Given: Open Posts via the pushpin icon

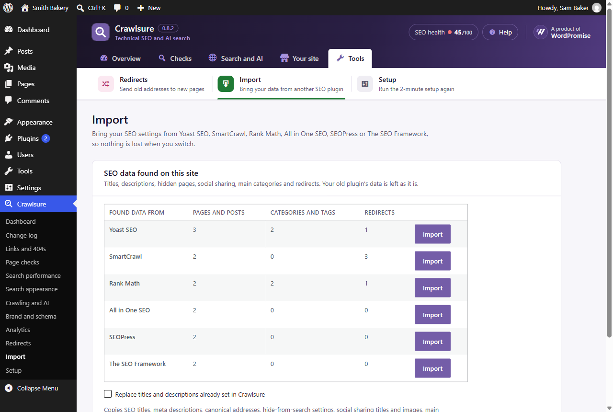Looking at the screenshot, I should point(9,51).
